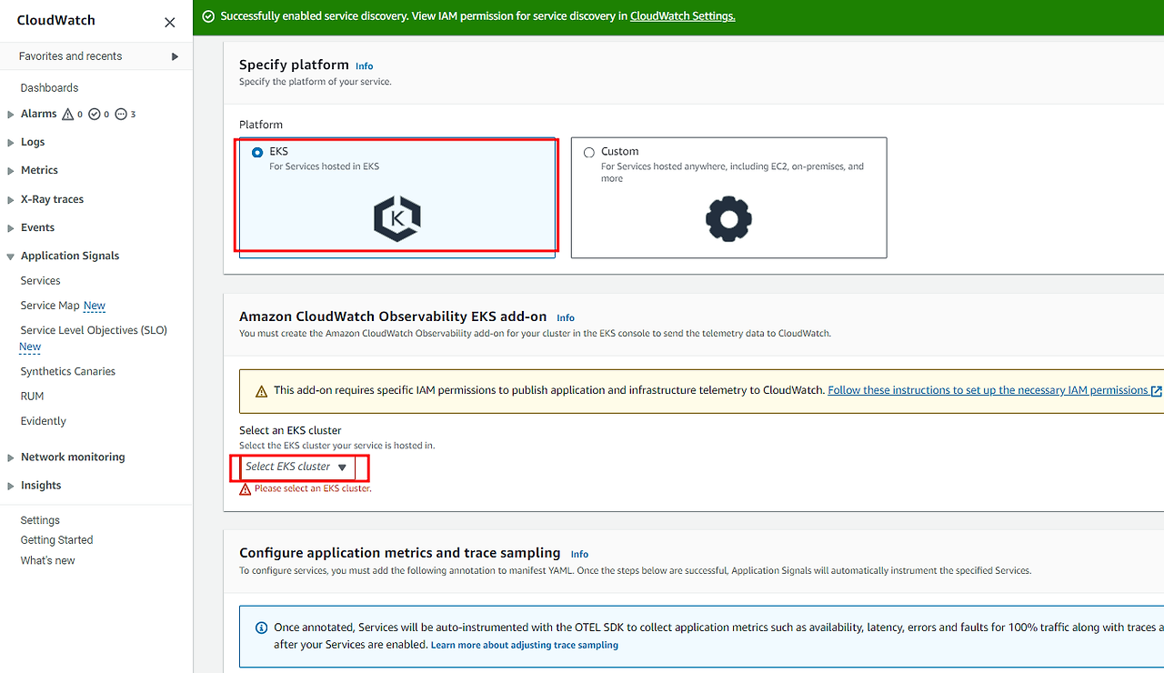
Task: Learn more about adjusting trace sampling
Action: (525, 645)
